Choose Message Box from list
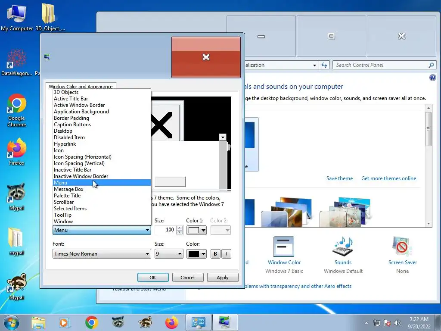Image resolution: width=441 pixels, height=331 pixels. (x=102, y=189)
